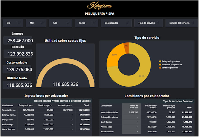
Task: Select Aisha Sanchez in Comisiones table
Action: 107,132
